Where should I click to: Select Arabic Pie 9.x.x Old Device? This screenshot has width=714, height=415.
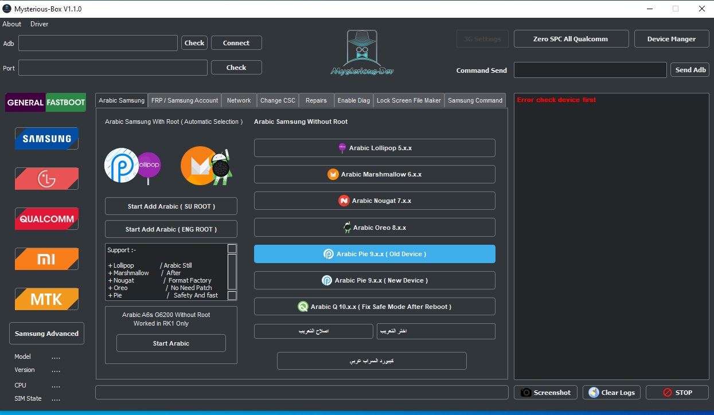374,254
